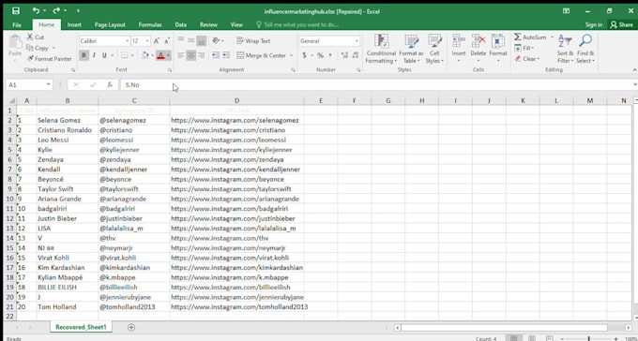Image resolution: width=638 pixels, height=341 pixels.
Task: Increase font size with the larger A
Action: pyautogui.click(x=157, y=41)
